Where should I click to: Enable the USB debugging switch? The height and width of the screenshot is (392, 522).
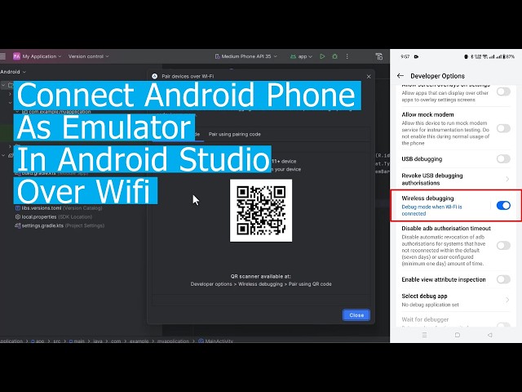pos(503,159)
